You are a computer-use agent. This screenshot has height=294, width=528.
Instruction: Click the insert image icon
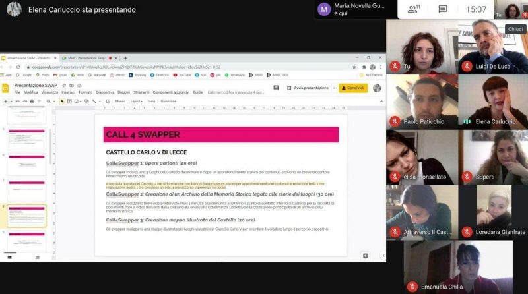point(77,102)
